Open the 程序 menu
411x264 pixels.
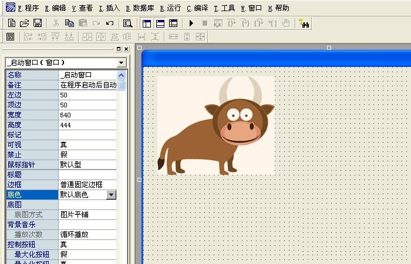point(28,8)
